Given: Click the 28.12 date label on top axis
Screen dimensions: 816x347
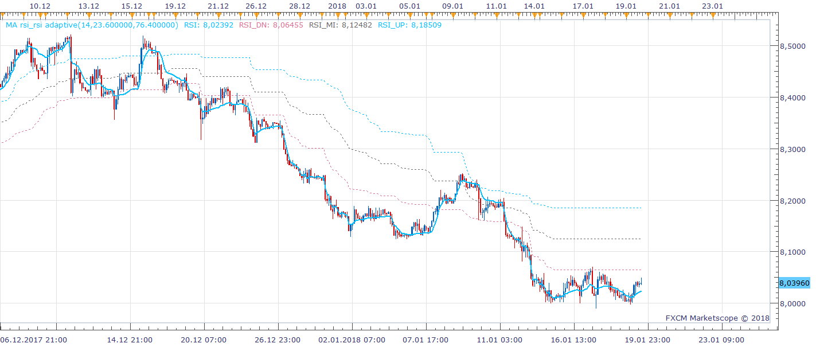Looking at the screenshot, I should pos(299,5).
